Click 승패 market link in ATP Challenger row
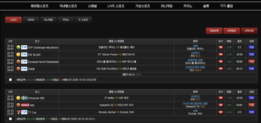 click(x=195, y=46)
